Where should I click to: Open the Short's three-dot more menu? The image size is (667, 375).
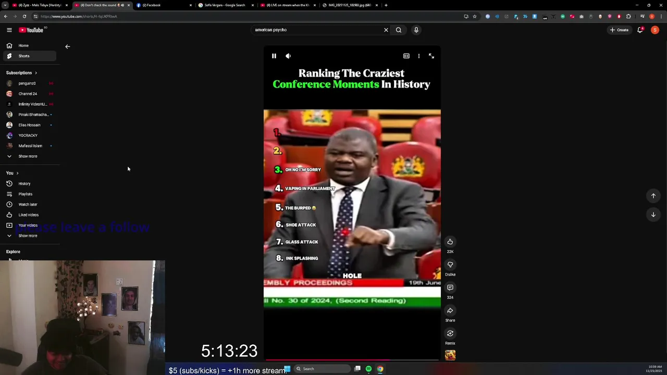(x=419, y=56)
